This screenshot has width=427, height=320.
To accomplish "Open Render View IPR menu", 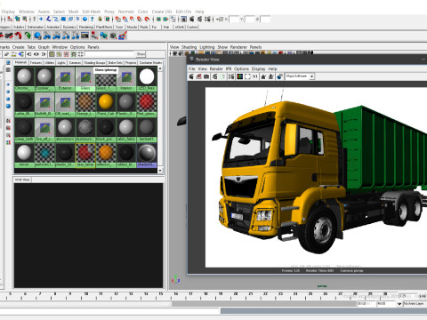I will [229, 68].
